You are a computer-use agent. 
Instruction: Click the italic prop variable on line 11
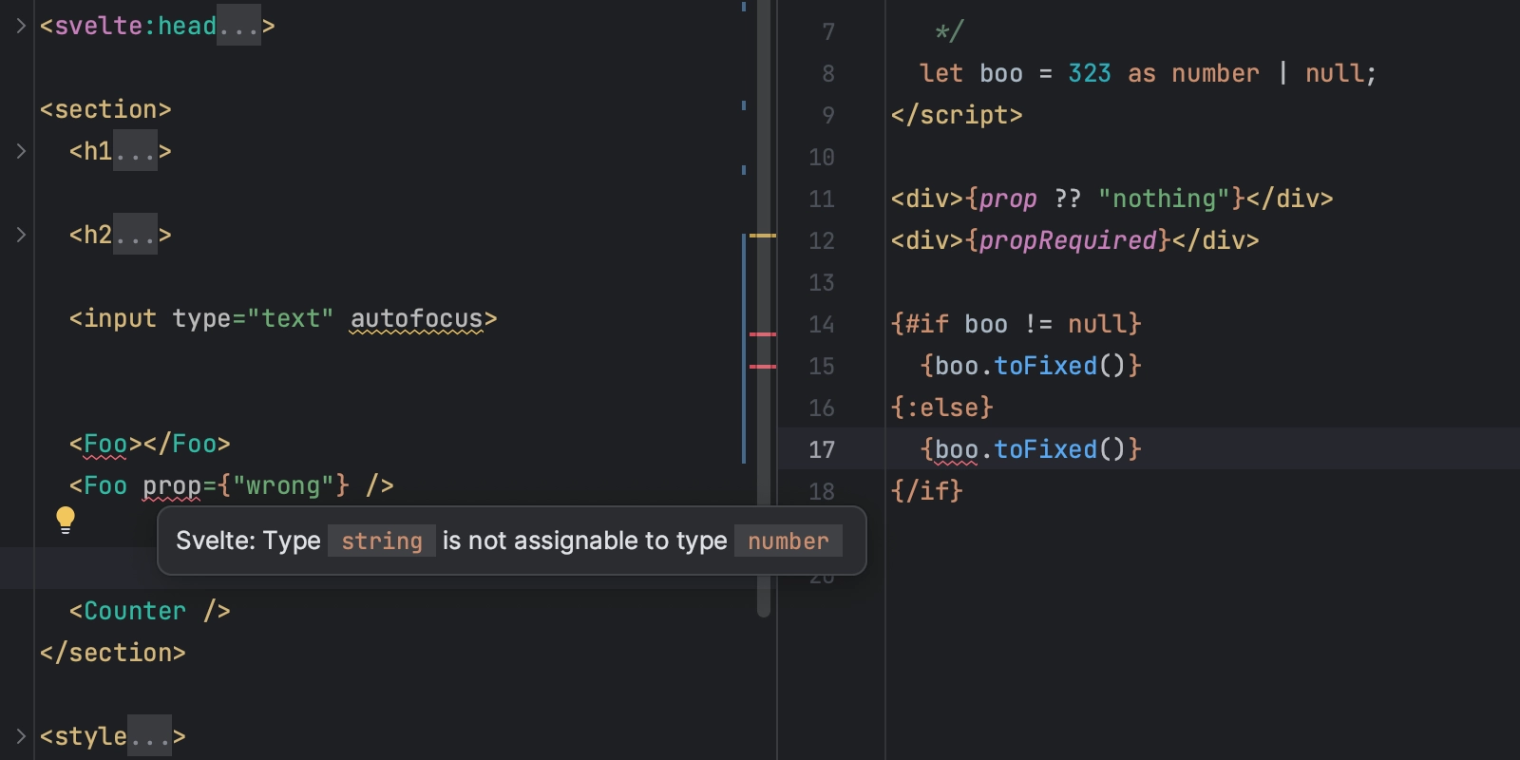[x=1009, y=199]
